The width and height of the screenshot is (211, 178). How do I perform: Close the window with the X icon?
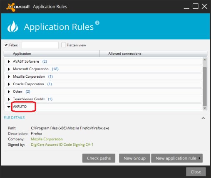[204, 6]
